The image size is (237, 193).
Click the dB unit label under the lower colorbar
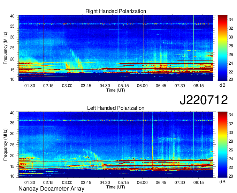point(222,181)
